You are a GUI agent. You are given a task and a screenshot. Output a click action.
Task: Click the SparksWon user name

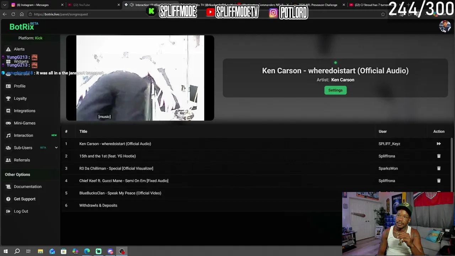pos(388,168)
